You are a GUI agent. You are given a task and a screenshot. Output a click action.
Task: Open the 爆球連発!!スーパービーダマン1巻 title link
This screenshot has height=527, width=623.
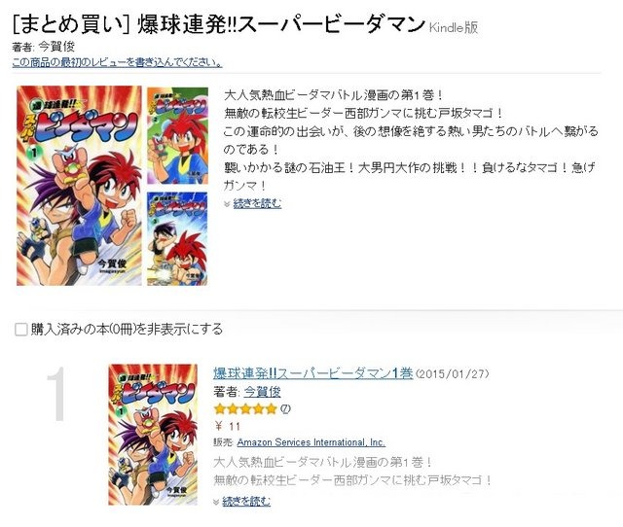point(313,373)
